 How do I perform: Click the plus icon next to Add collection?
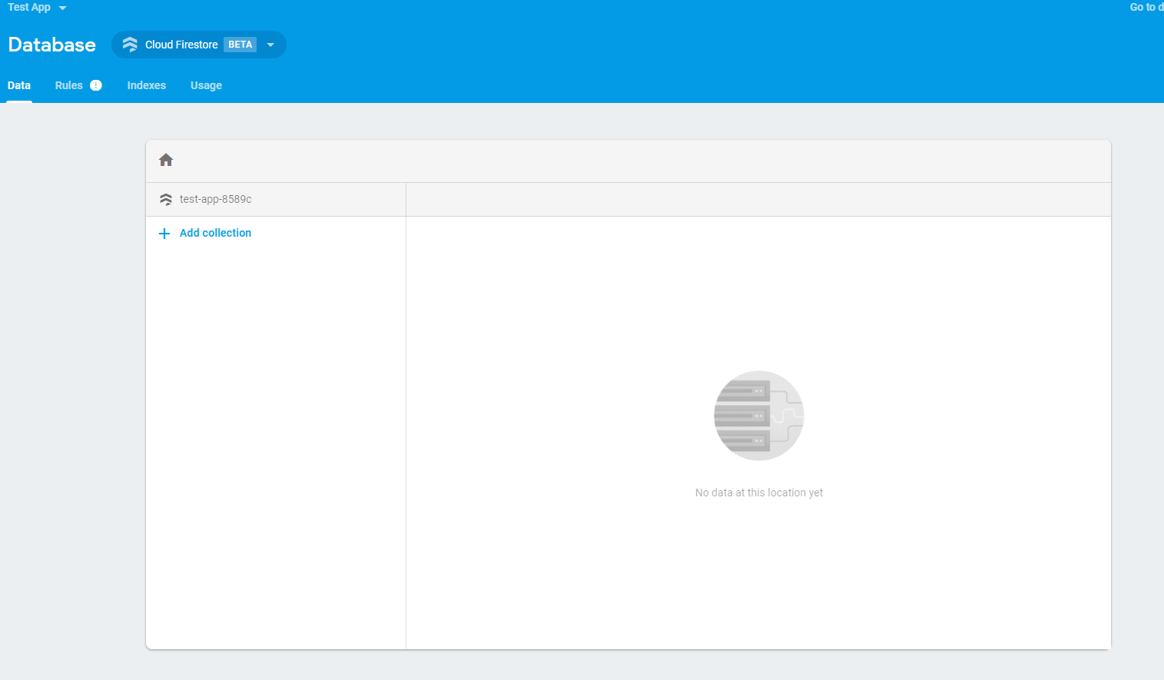point(164,233)
